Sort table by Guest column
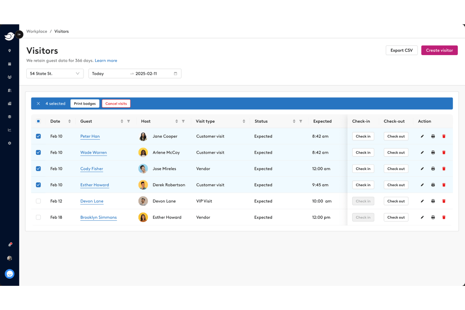The width and height of the screenshot is (465, 310). (122, 121)
